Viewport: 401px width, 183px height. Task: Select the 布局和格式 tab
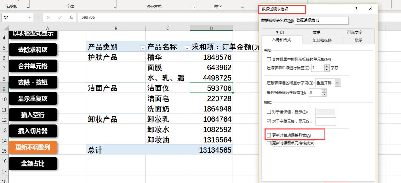pos(282,40)
